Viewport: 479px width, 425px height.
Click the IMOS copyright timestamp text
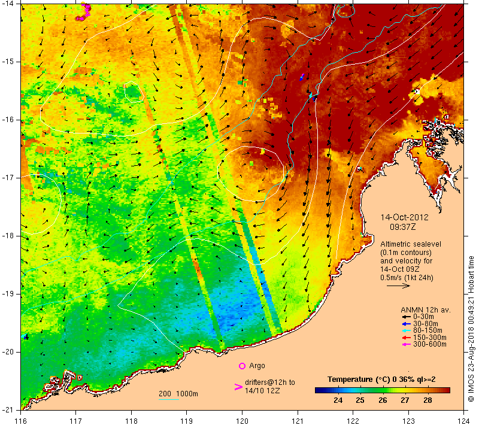(x=471, y=329)
